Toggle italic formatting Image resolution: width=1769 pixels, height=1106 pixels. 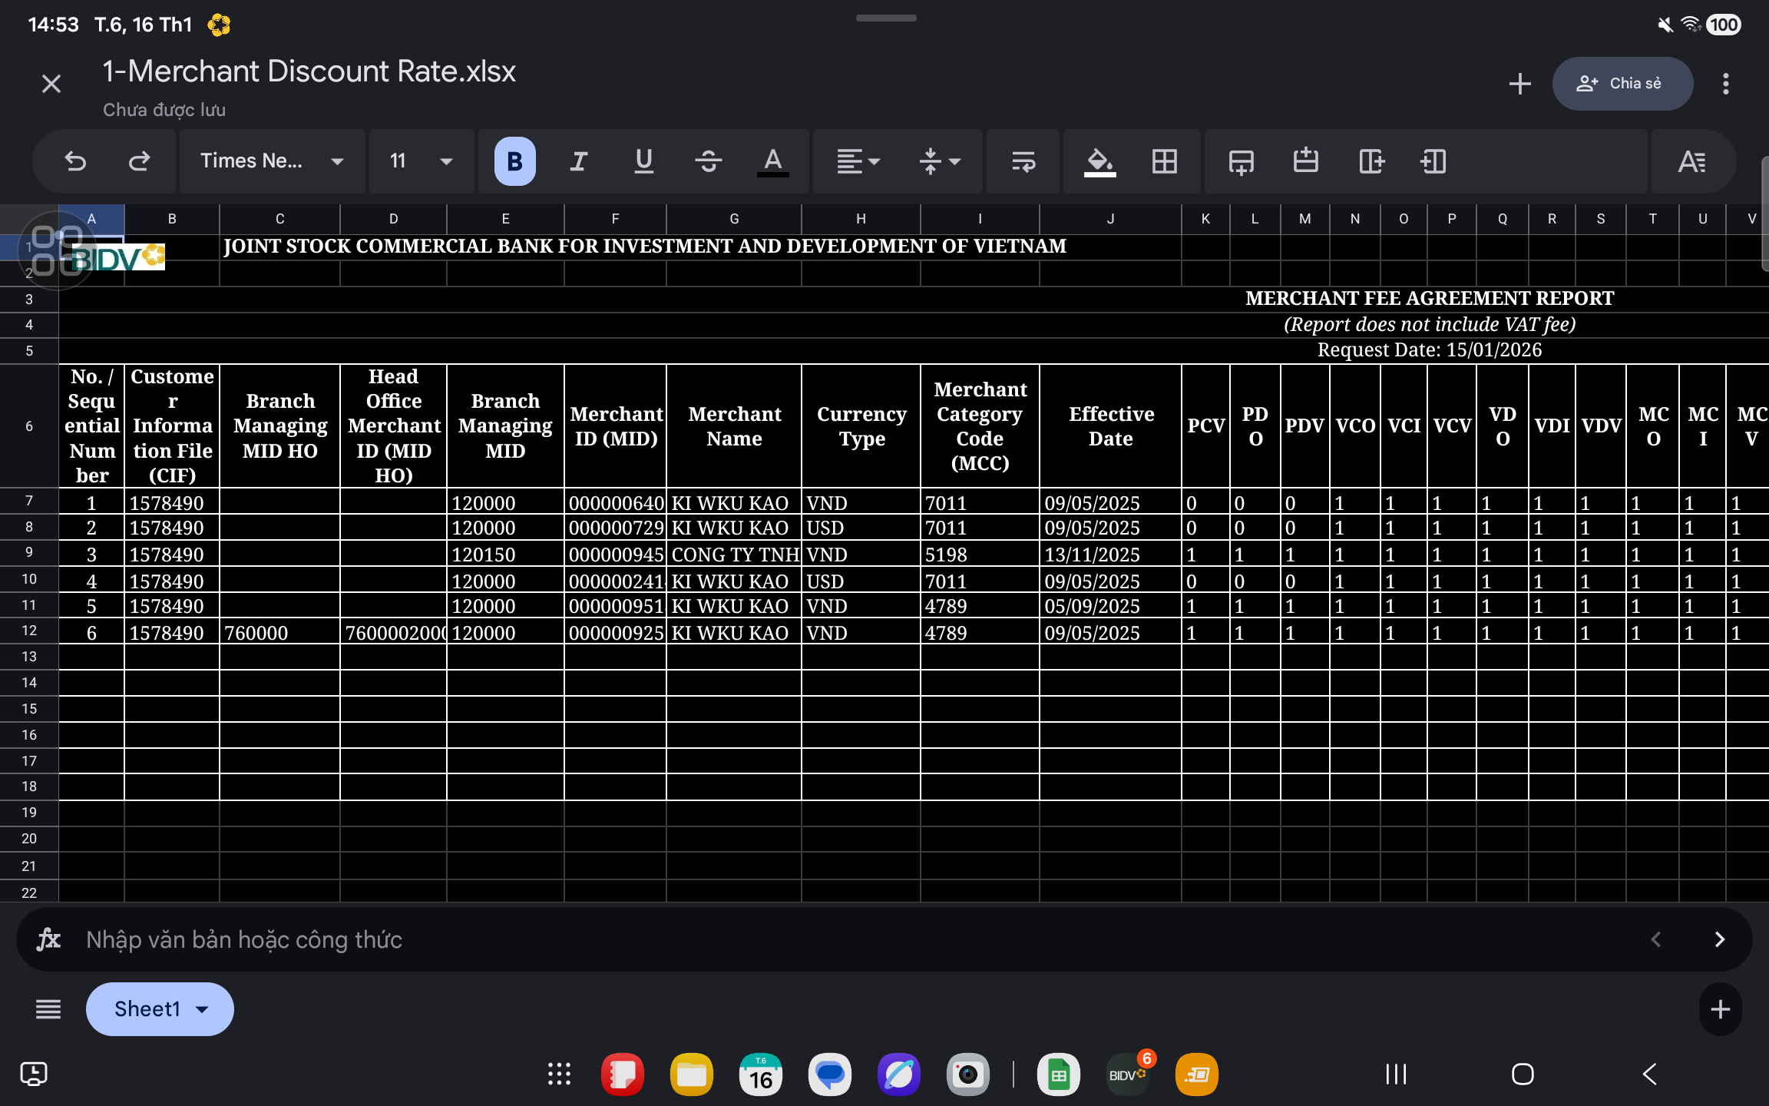(x=579, y=161)
